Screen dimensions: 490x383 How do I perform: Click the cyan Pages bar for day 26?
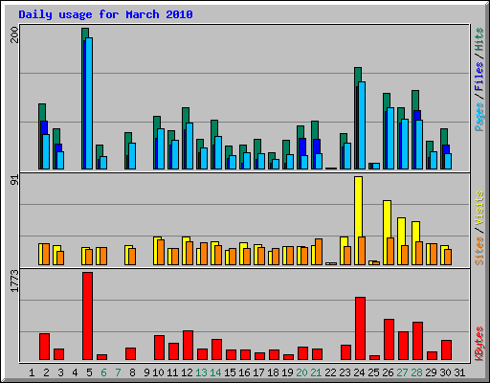pyautogui.click(x=390, y=139)
